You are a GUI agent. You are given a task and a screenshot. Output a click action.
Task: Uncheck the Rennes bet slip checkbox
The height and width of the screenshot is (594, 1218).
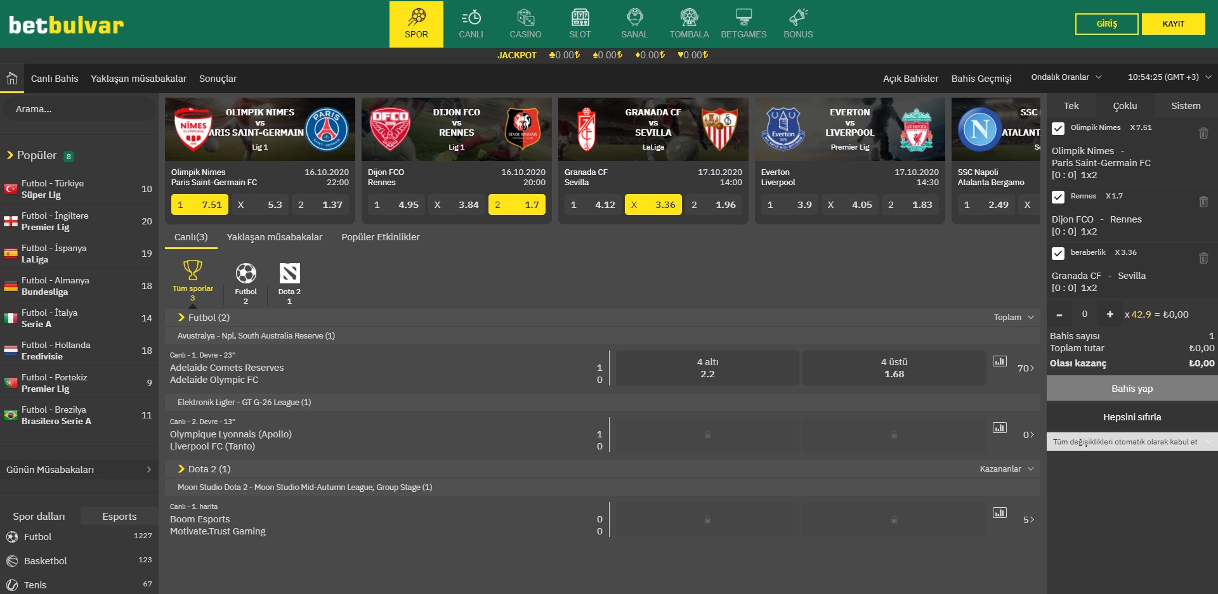tap(1058, 197)
